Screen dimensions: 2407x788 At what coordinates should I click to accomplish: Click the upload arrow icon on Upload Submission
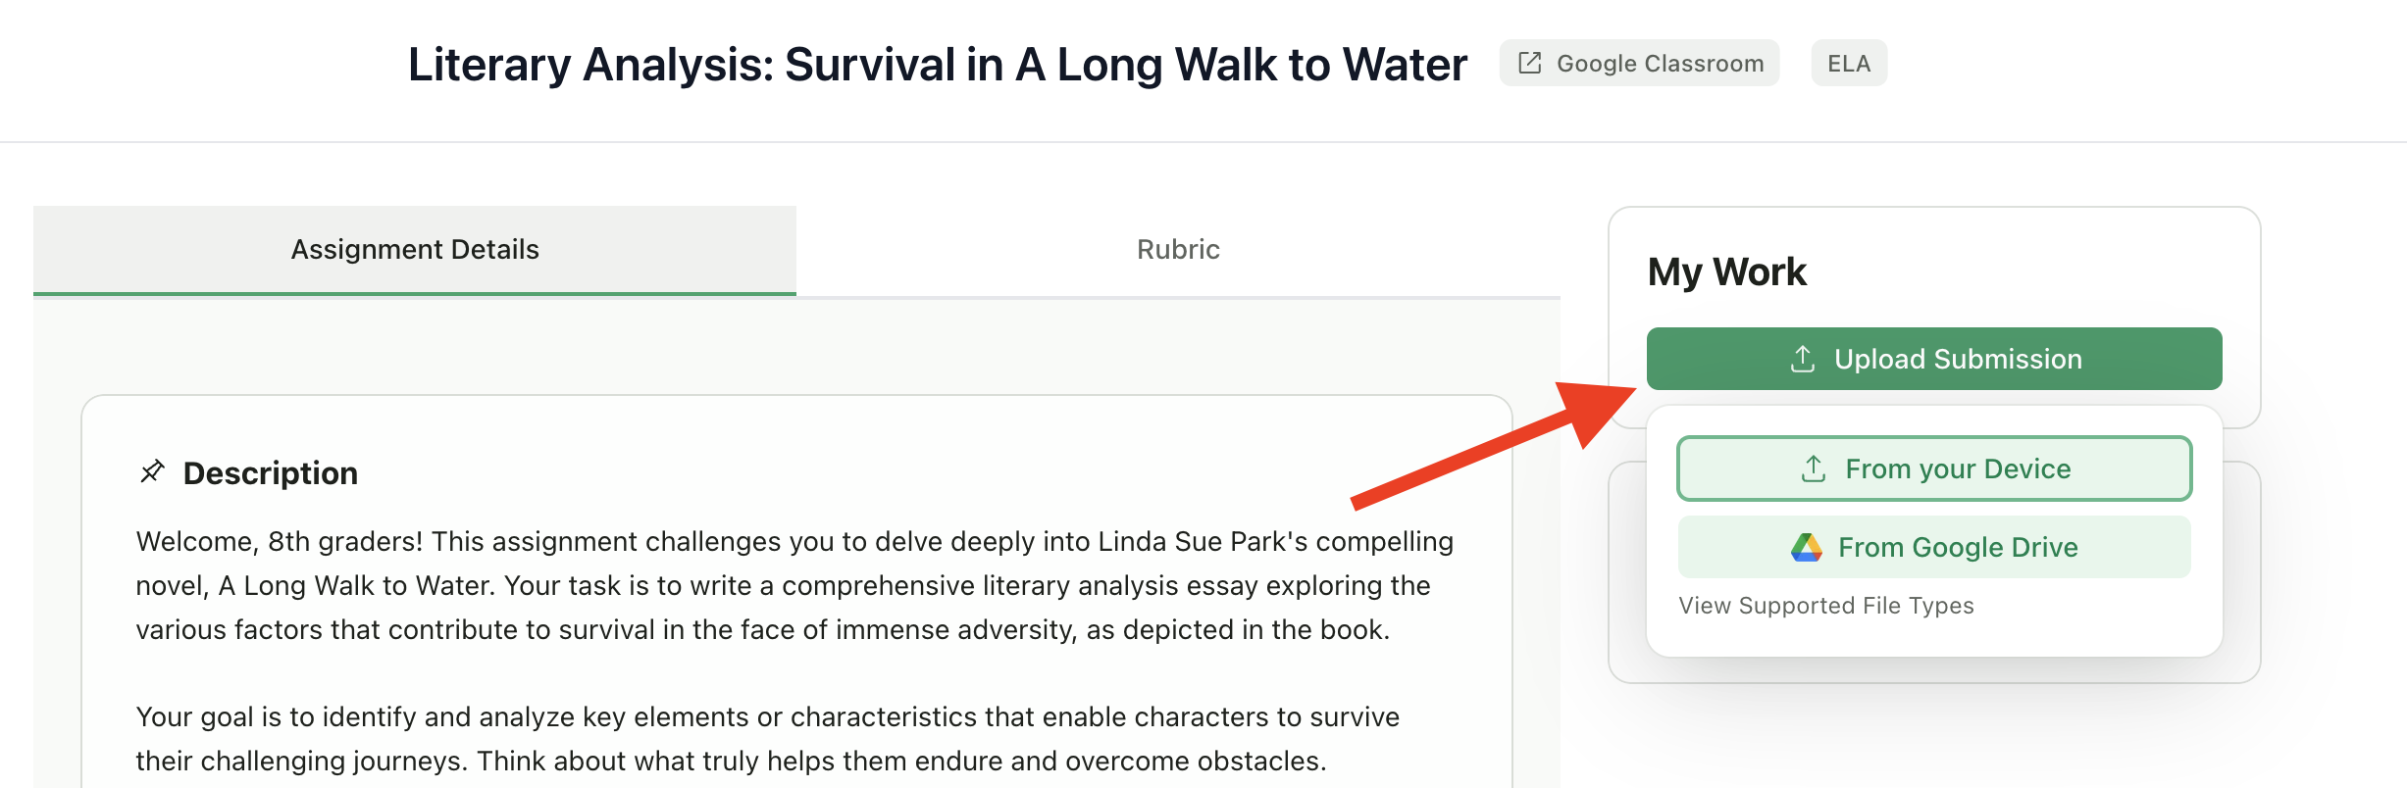pyautogui.click(x=1802, y=358)
